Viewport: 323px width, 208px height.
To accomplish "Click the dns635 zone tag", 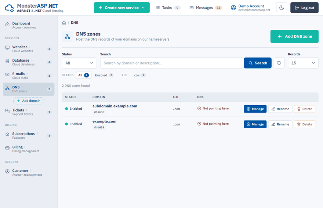I will [99, 127].
